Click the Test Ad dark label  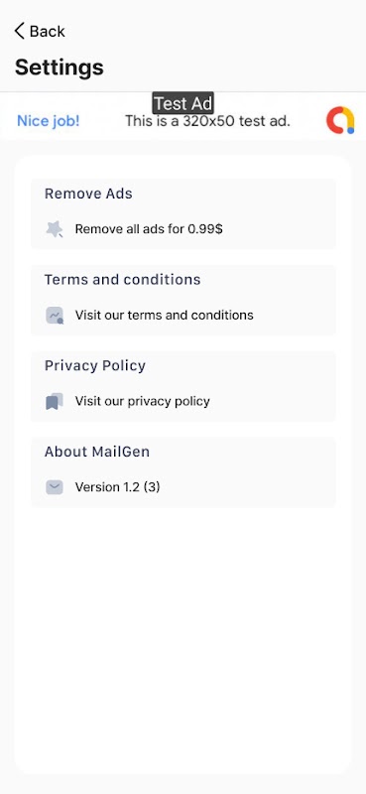(183, 103)
